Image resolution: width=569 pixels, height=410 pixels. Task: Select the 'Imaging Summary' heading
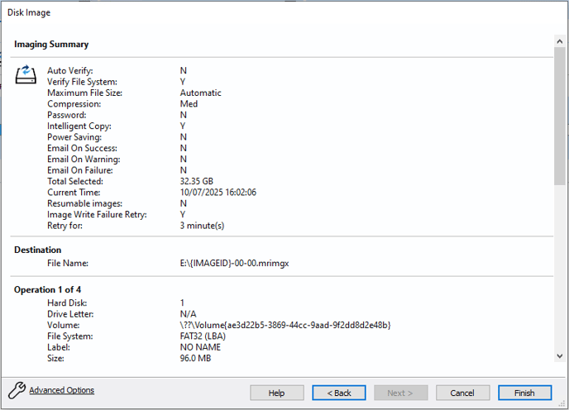51,45
